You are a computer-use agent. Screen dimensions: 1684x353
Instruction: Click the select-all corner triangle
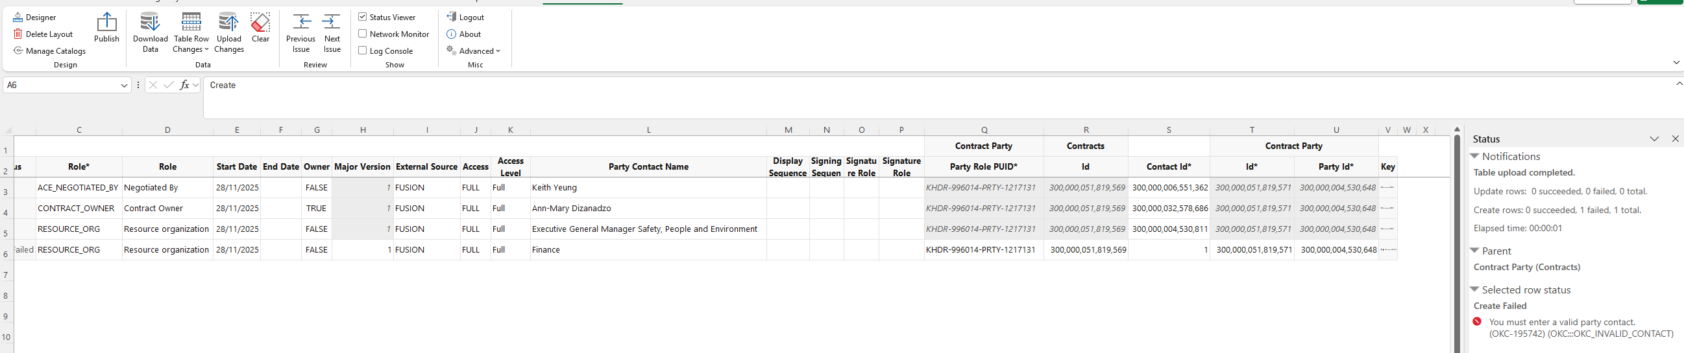8,130
